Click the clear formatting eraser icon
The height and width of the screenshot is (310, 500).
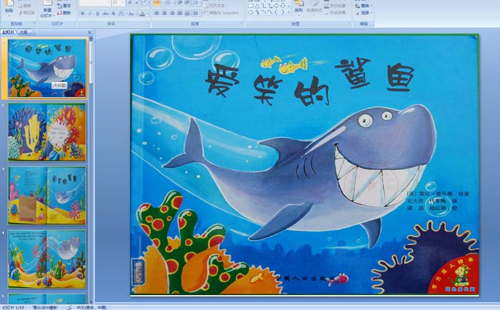coord(146,3)
